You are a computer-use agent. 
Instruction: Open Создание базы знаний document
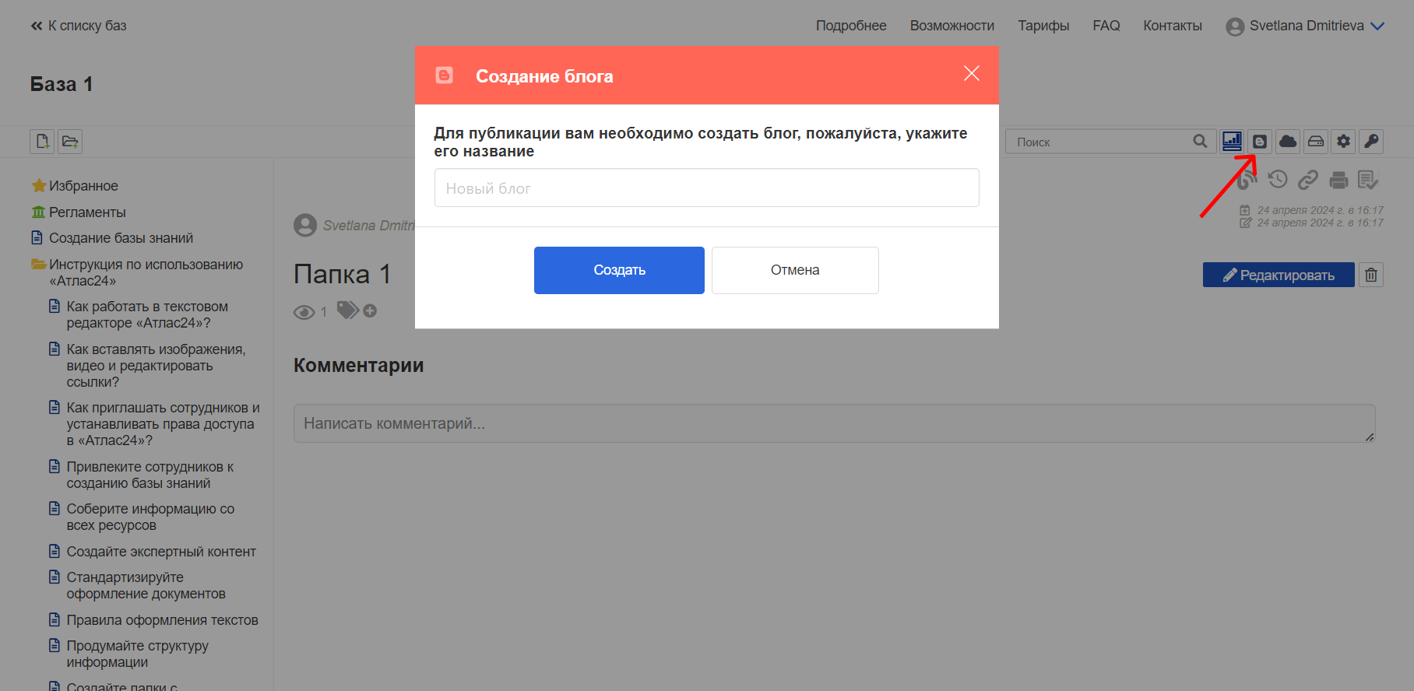tap(121, 238)
